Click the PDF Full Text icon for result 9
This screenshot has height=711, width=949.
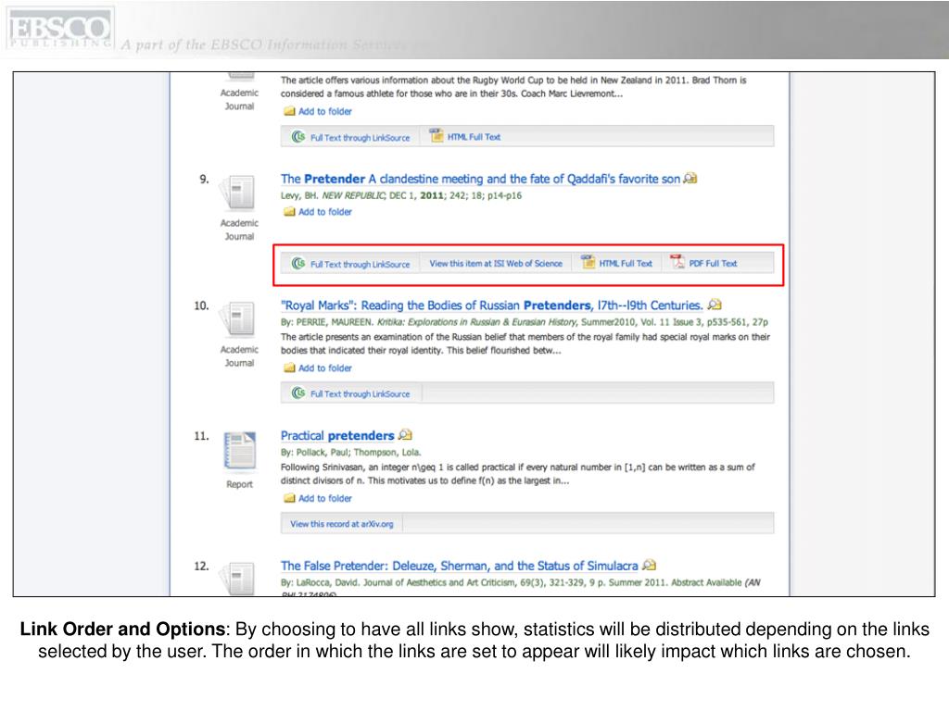tap(677, 263)
